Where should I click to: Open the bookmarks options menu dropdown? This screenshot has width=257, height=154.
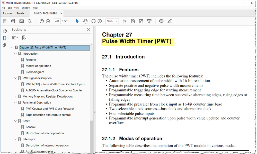click(x=15, y=38)
